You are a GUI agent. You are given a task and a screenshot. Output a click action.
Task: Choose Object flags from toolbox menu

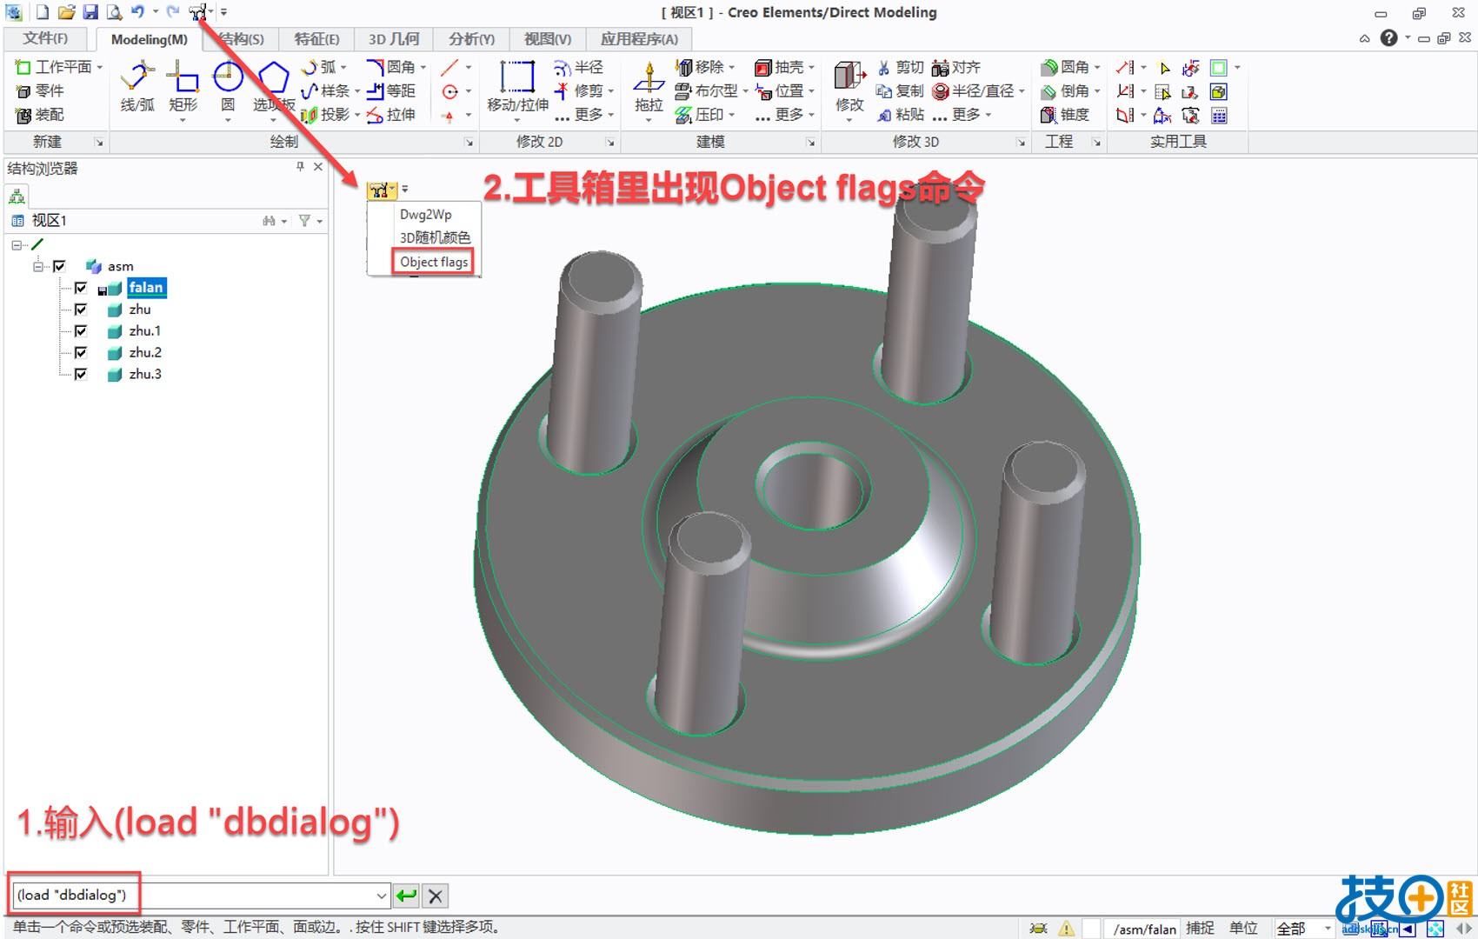[434, 262]
